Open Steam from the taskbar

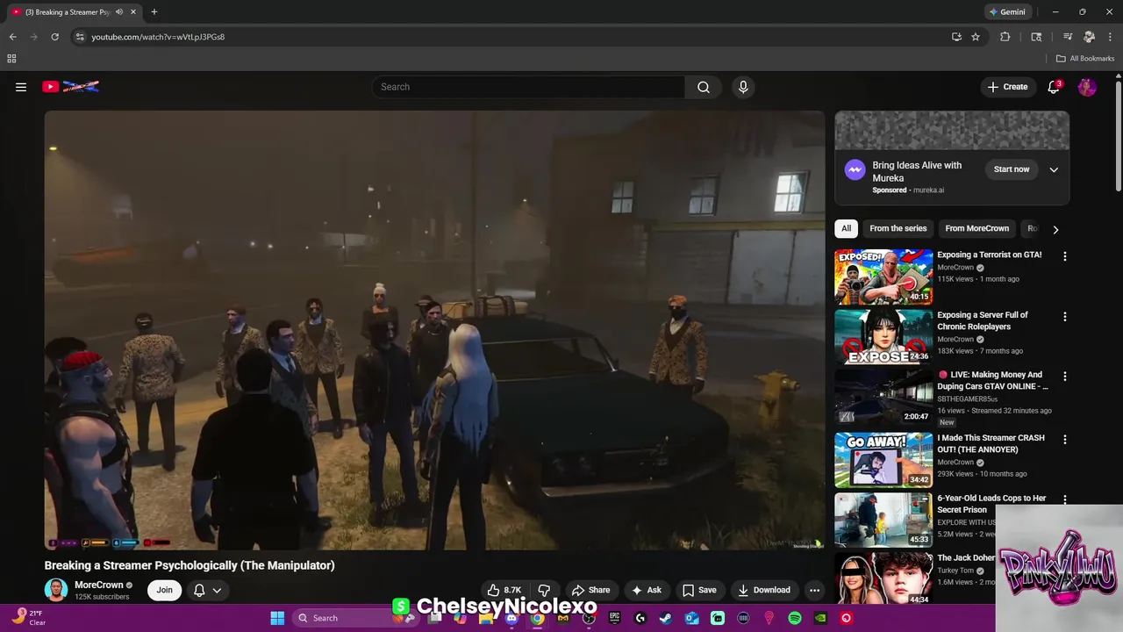(x=666, y=618)
